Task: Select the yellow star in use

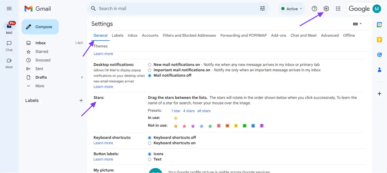Action: (x=176, y=118)
